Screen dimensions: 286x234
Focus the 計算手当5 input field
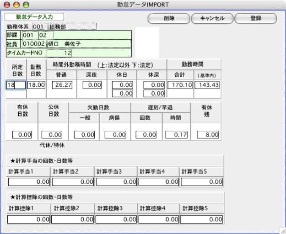(202, 182)
